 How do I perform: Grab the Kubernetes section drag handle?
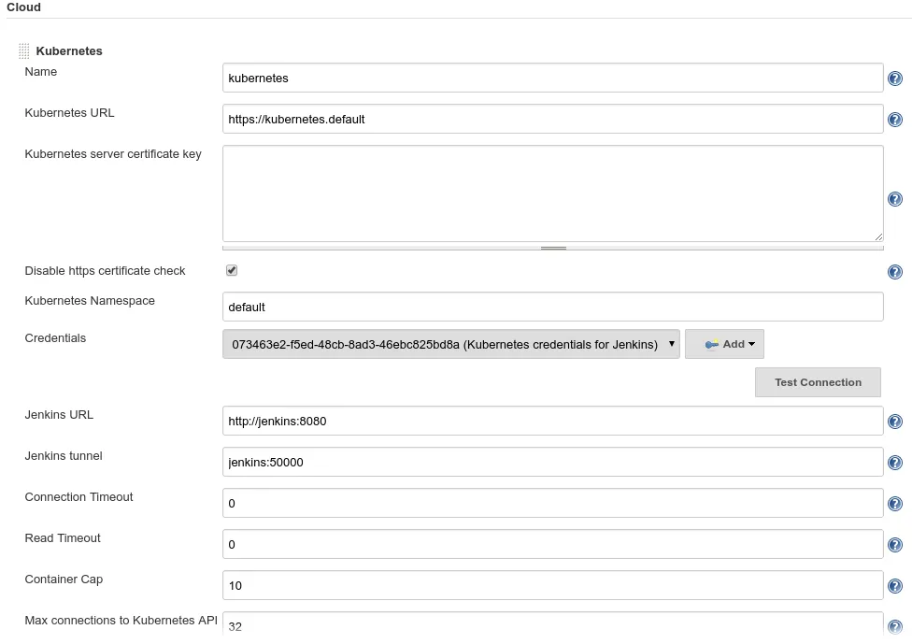coord(24,51)
